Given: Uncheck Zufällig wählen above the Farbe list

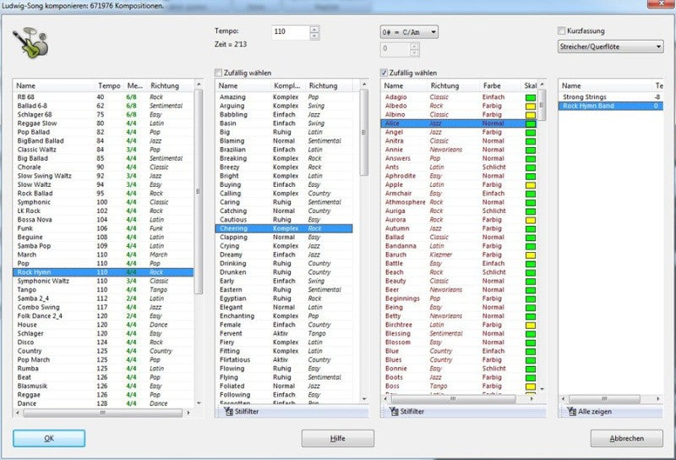Looking at the screenshot, I should pos(384,73).
